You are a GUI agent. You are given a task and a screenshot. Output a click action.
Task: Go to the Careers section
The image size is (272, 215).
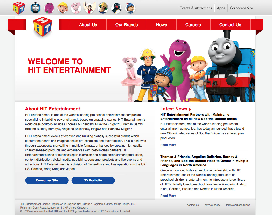193,25
